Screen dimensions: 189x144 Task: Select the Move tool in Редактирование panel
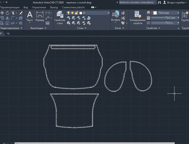click(2, 13)
